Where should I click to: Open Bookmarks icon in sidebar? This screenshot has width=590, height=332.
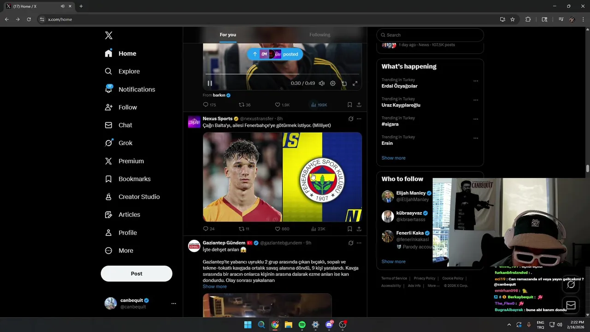(108, 179)
